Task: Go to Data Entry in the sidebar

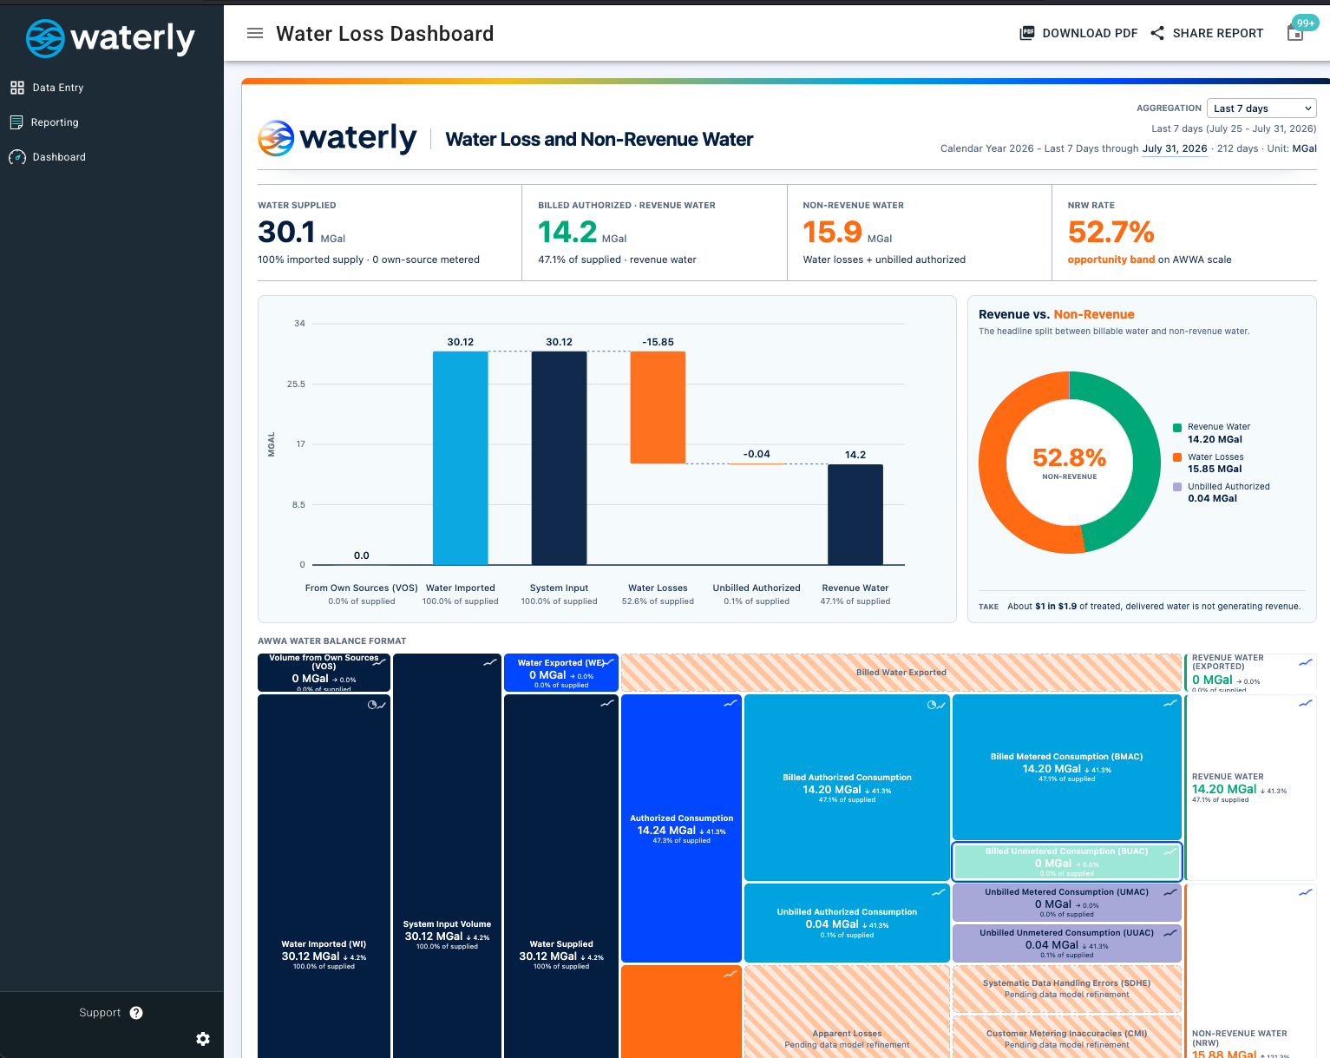Action: coord(58,88)
